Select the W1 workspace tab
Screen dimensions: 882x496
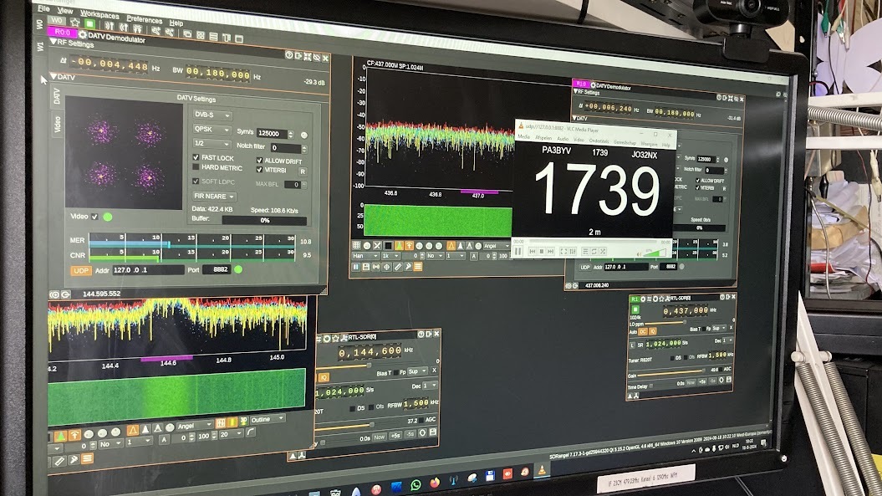[x=40, y=47]
